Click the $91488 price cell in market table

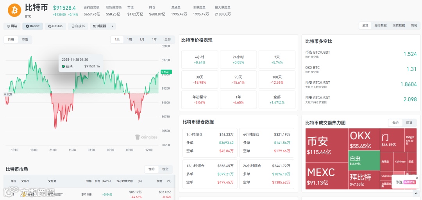click(x=86, y=195)
